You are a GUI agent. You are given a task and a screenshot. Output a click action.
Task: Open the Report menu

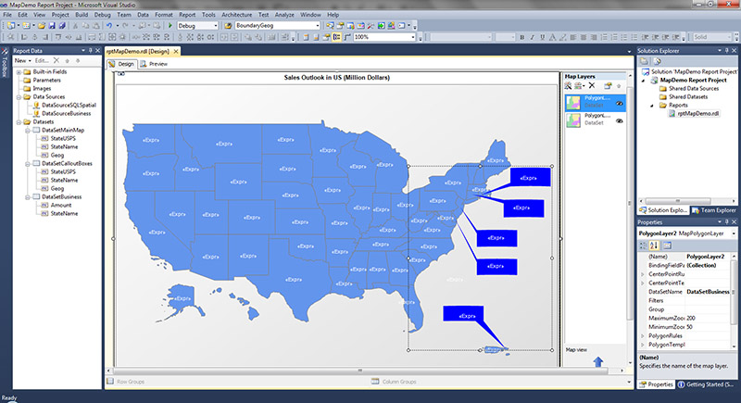(x=187, y=15)
